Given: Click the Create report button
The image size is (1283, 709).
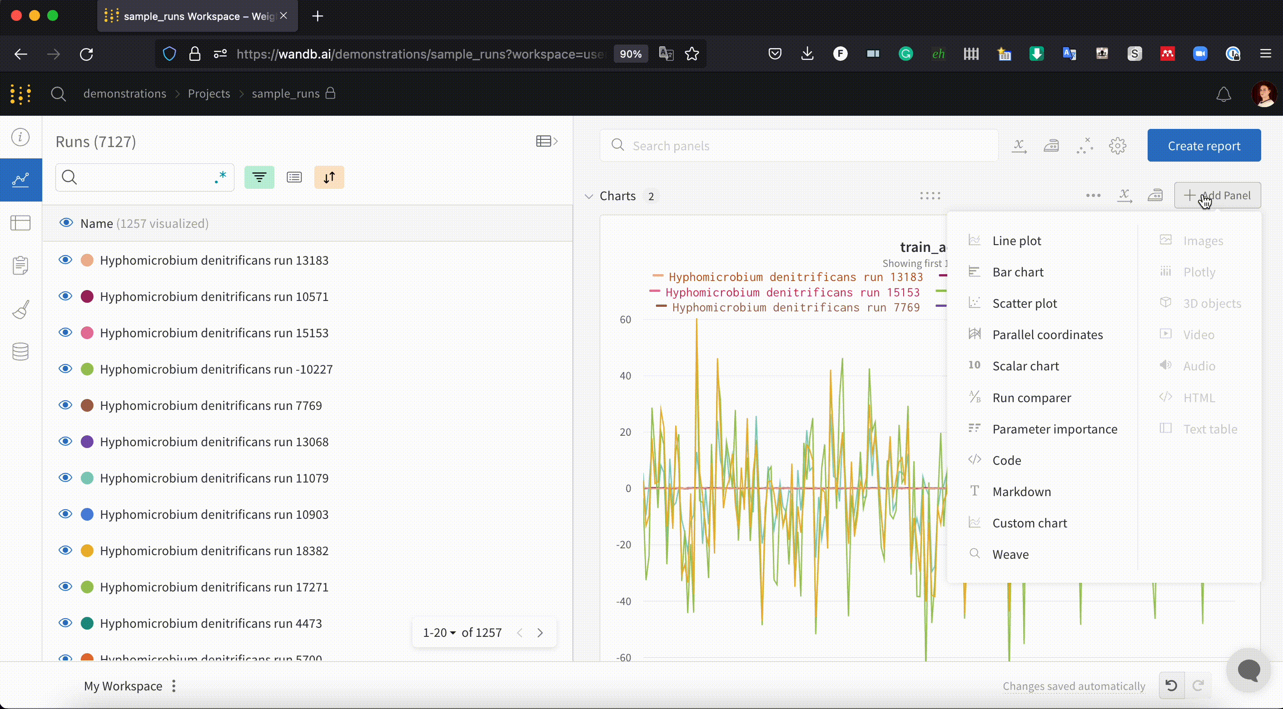Looking at the screenshot, I should click(x=1203, y=146).
